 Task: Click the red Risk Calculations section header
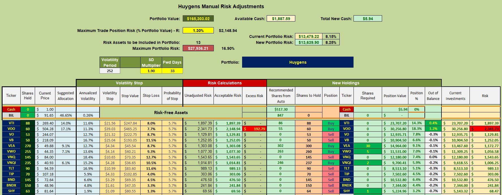pos(225,83)
